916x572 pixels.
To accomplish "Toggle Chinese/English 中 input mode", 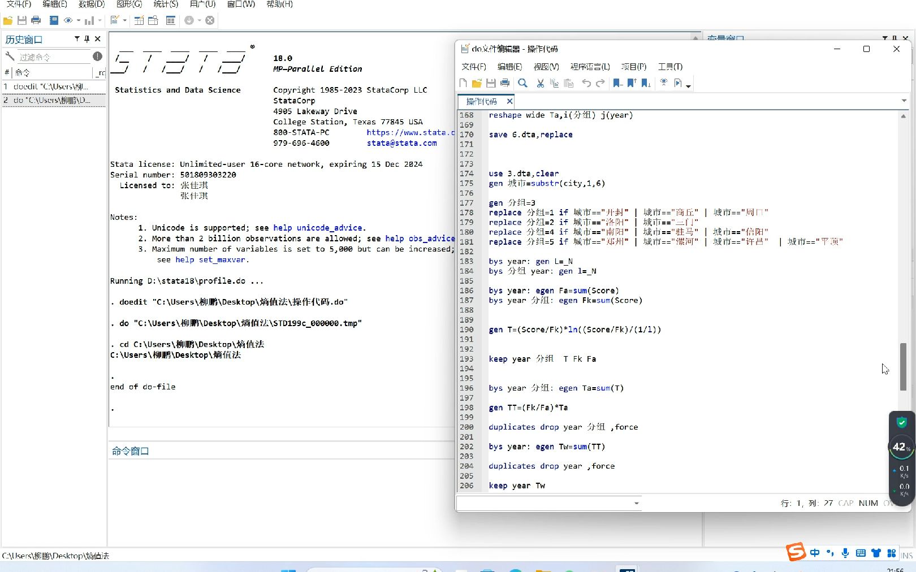I will [x=815, y=553].
